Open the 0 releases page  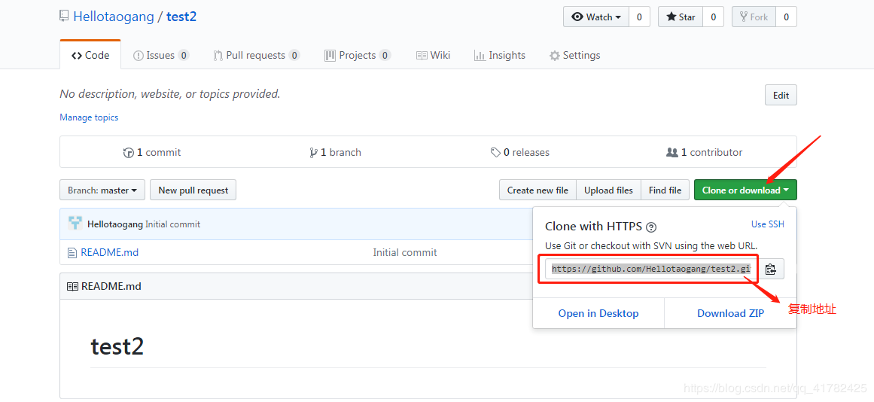coord(520,152)
